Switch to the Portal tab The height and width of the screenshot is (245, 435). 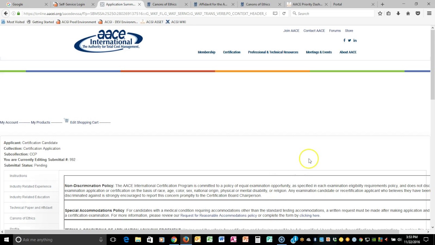point(353,4)
